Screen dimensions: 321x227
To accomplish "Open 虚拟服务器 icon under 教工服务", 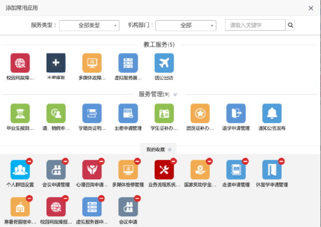I will [x=128, y=63].
